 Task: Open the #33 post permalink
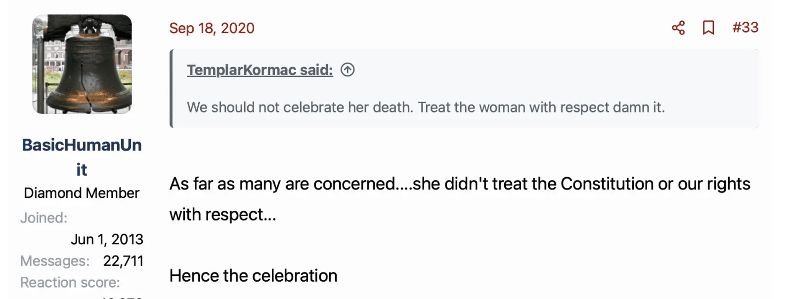click(745, 28)
